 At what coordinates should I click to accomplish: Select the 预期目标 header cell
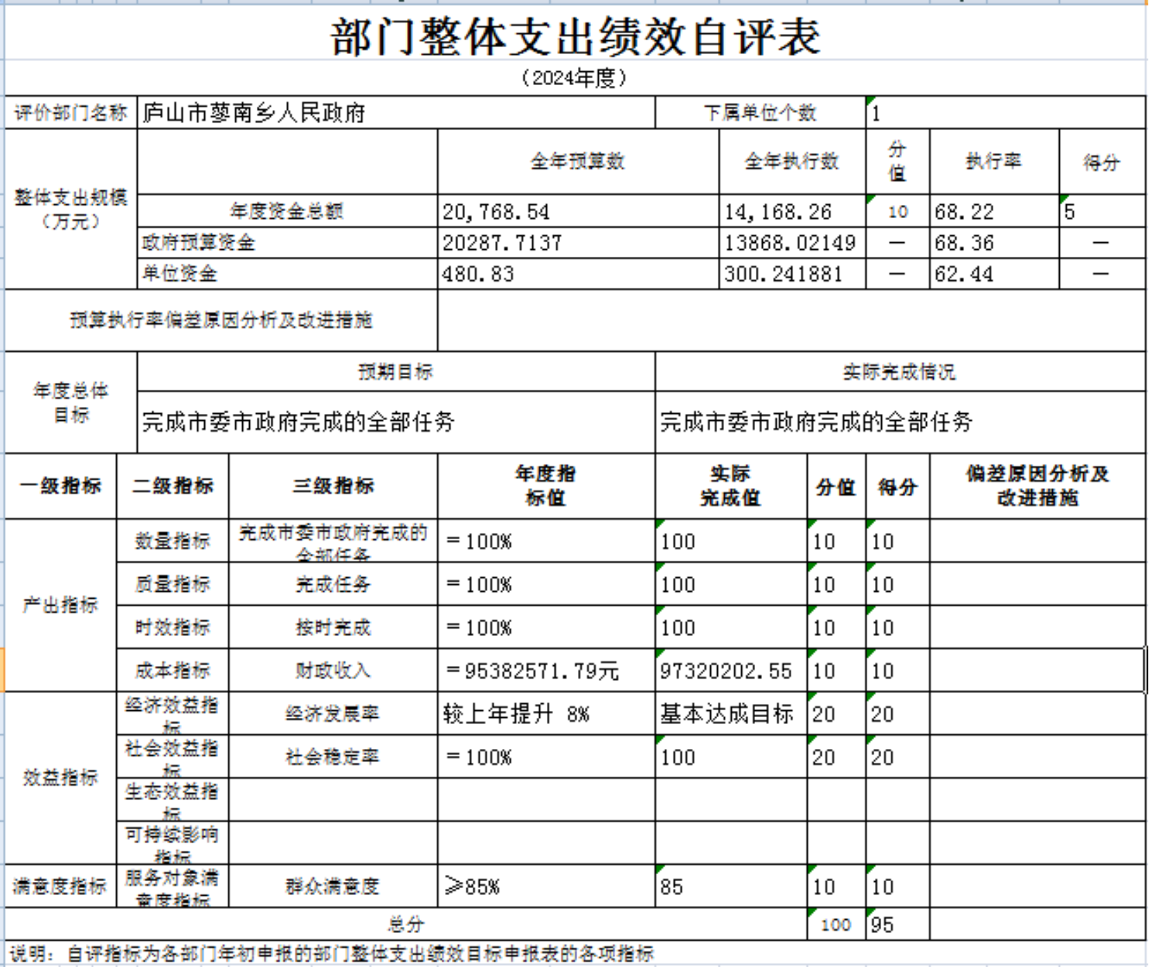(x=395, y=372)
